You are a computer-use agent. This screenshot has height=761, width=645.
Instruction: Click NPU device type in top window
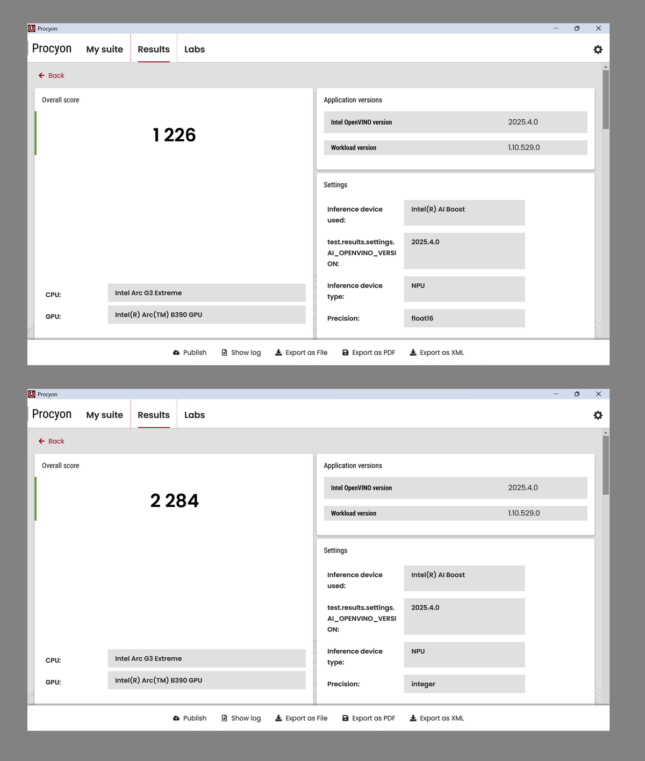point(464,289)
